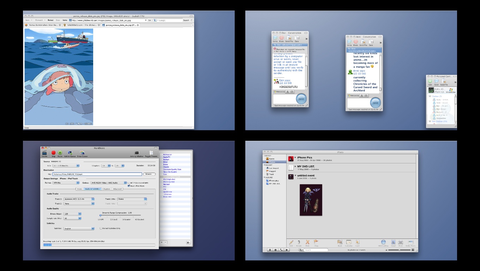
Task: Open the Bitrate dropdown showing 128
Action: pos(72,214)
